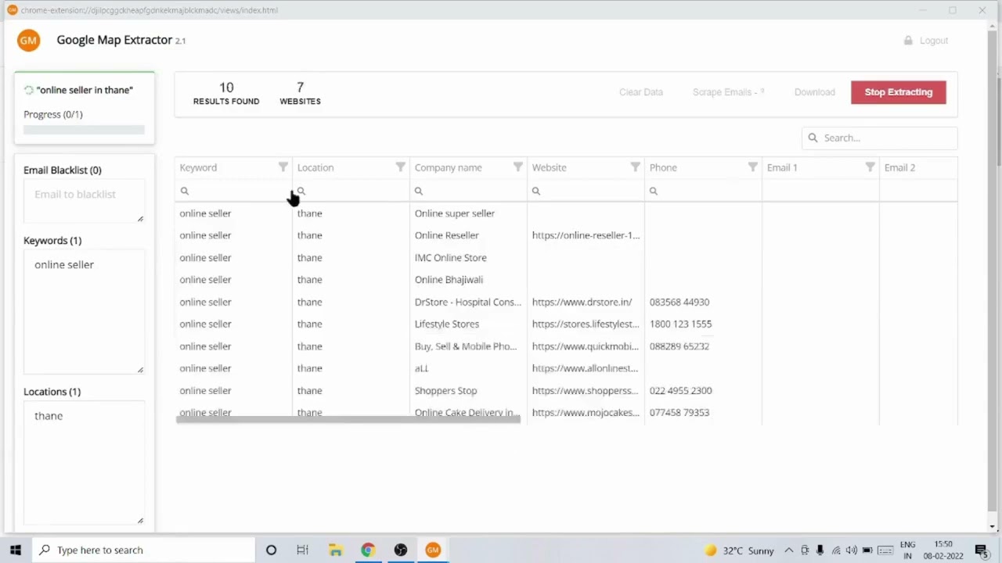Focus the global Search box

click(879, 138)
